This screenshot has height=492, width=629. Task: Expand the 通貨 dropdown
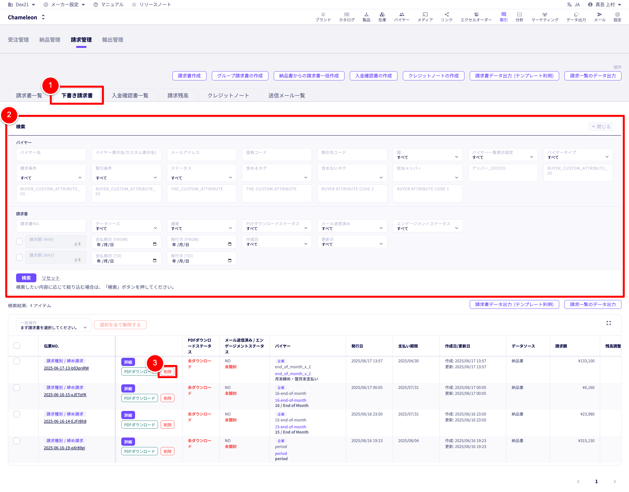pyautogui.click(x=202, y=226)
